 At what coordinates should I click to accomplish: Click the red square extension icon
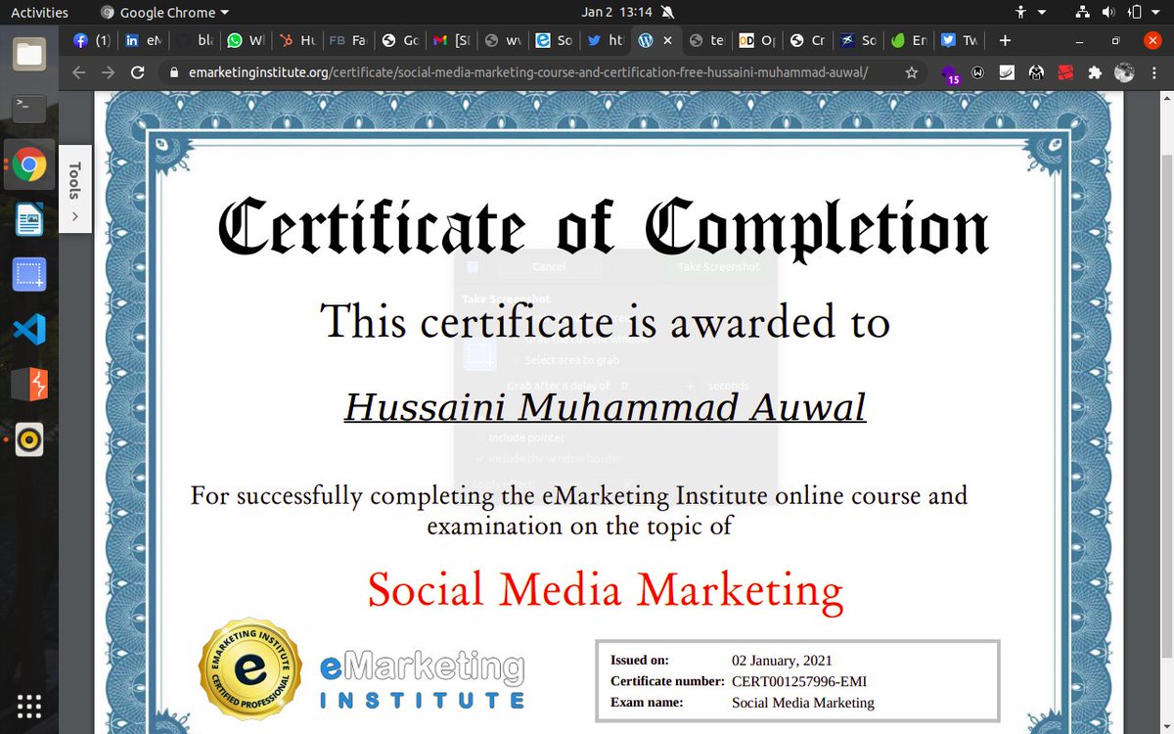[x=1065, y=72]
